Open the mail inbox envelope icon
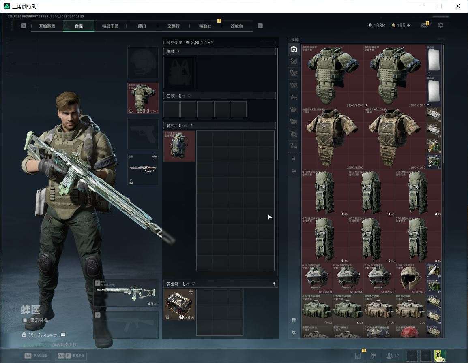This screenshot has height=363, width=468. coord(425,26)
